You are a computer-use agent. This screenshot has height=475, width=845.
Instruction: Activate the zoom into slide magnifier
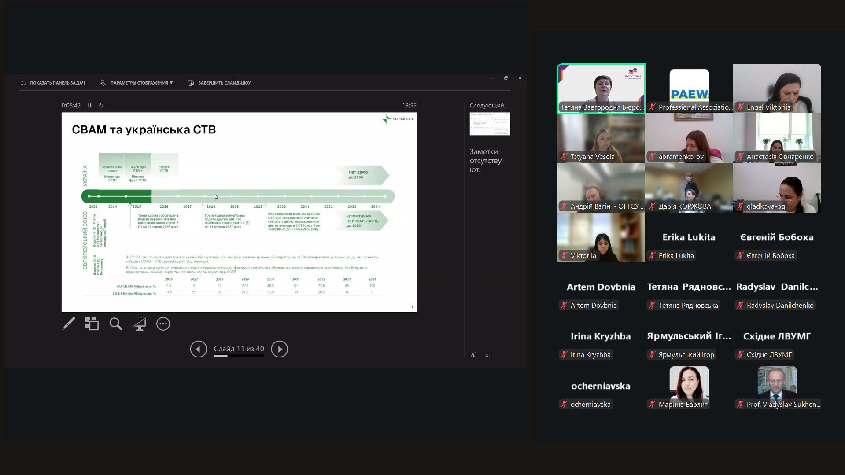(115, 324)
